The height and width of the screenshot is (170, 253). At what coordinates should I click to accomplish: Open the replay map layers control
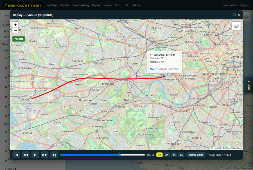tap(236, 26)
